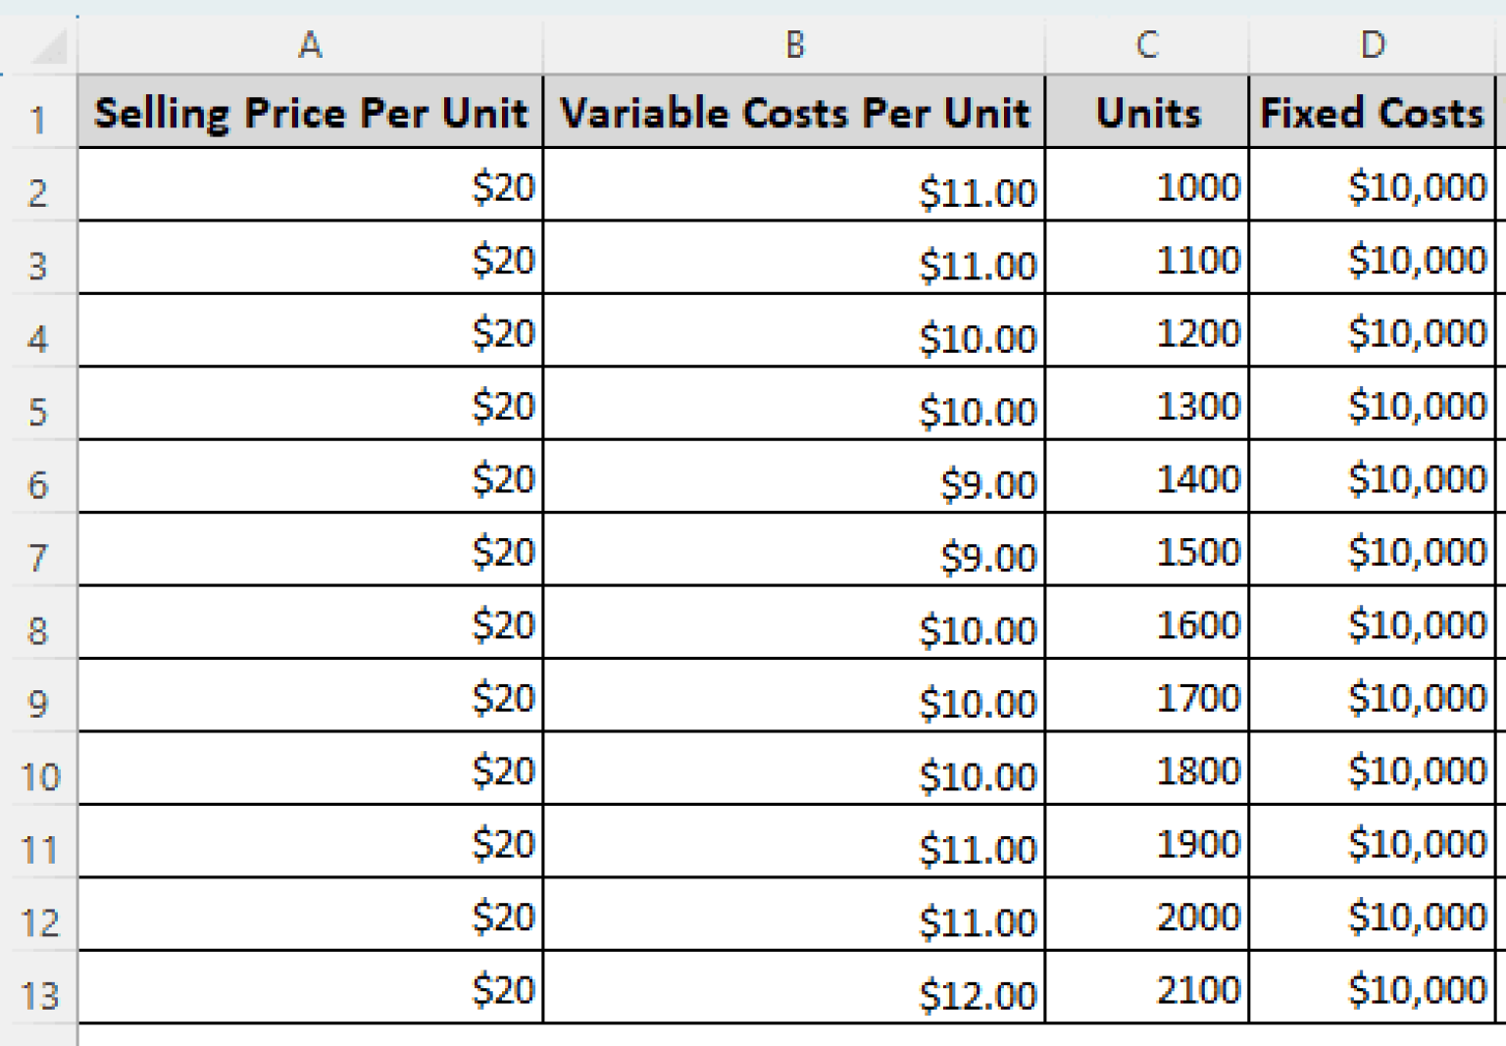
Task: Click the Selling Price Per Unit header cell
Action: [310, 113]
